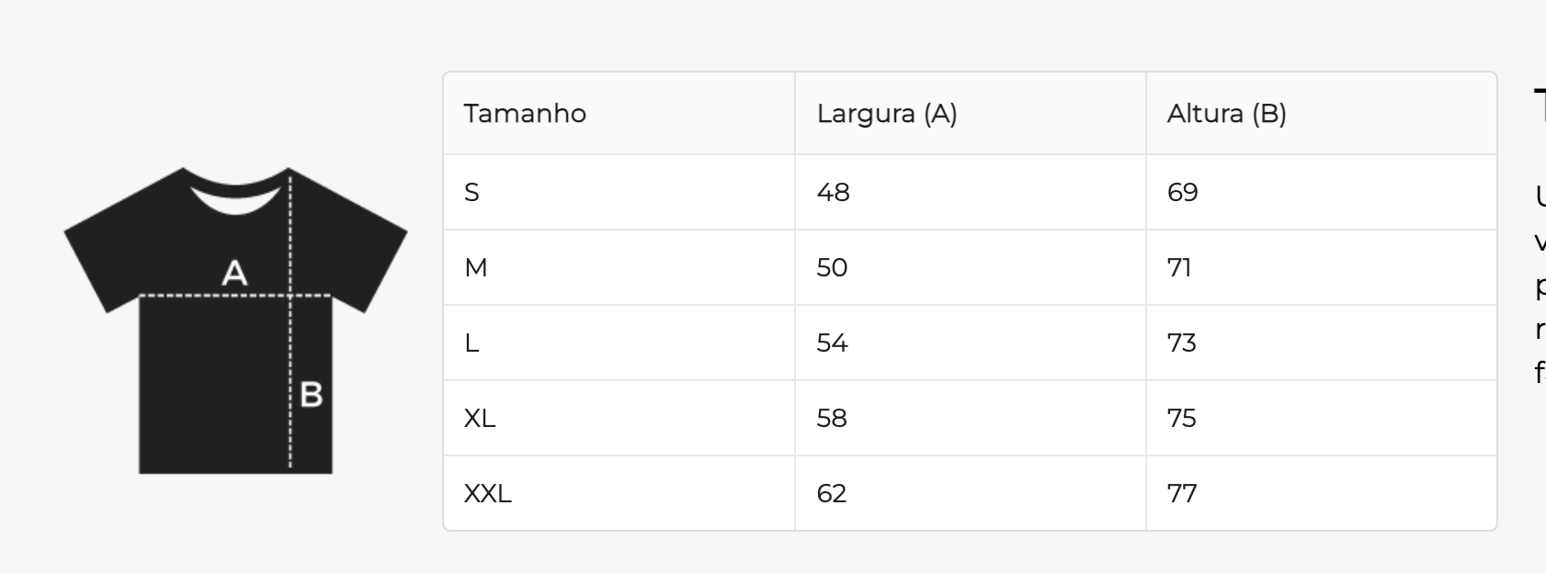Click width value 58 for size XL
This screenshot has width=1546, height=573.
pyautogui.click(x=832, y=419)
